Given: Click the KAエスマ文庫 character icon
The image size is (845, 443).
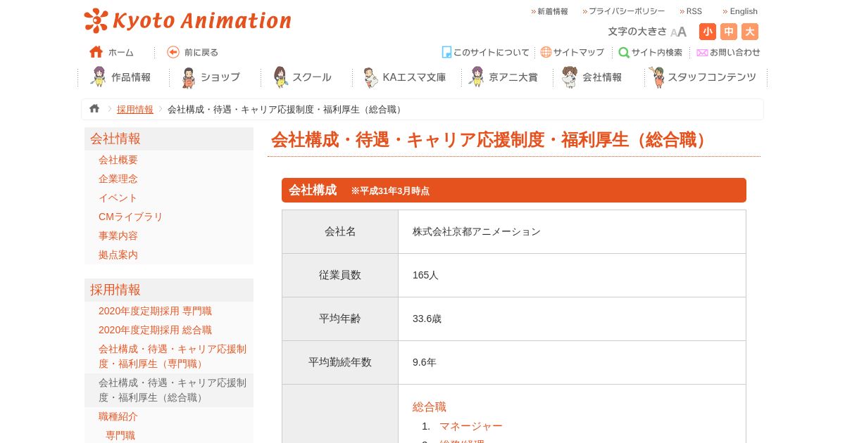Looking at the screenshot, I should click(370, 77).
